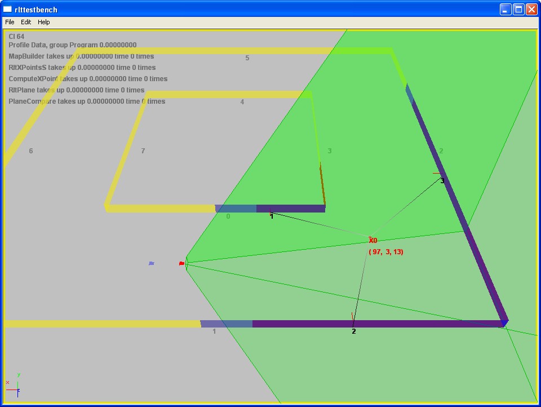This screenshot has width=541, height=407.
Task: Click the PlaneCompare profile data line
Action: point(87,101)
